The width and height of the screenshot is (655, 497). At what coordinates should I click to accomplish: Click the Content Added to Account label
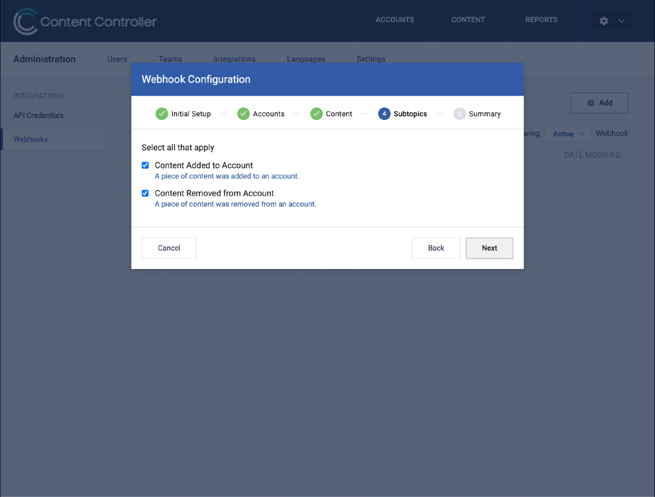point(204,165)
